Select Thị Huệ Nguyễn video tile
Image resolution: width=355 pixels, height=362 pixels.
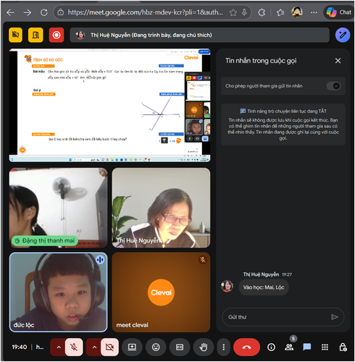tap(161, 208)
